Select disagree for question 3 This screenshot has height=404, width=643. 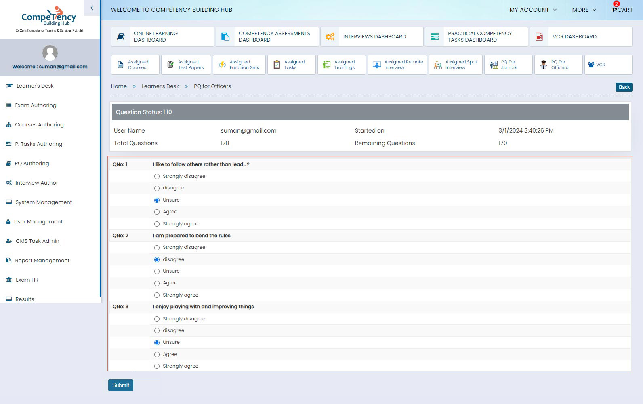click(157, 331)
